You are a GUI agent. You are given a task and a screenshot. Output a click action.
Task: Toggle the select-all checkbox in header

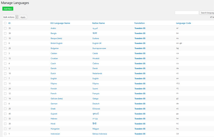[x=5, y=23]
